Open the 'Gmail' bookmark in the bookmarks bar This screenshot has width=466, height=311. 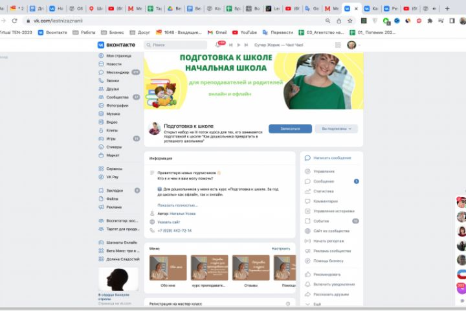217,32
